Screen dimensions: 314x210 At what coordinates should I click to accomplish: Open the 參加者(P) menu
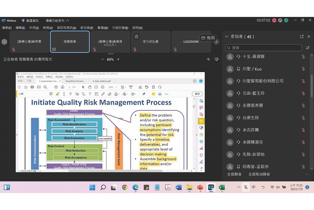click(87, 28)
